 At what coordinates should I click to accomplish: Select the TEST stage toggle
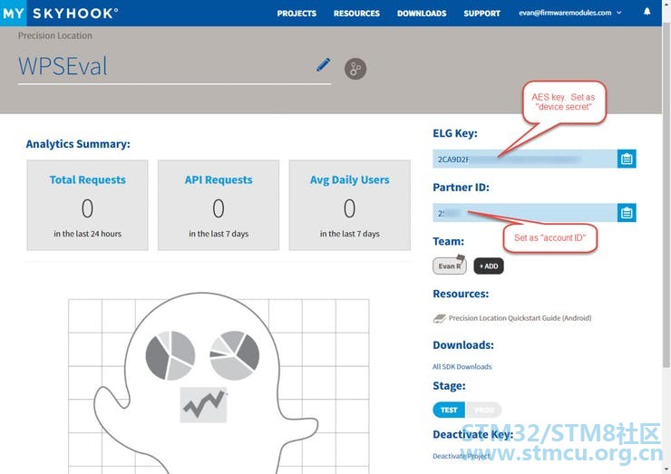(449, 410)
